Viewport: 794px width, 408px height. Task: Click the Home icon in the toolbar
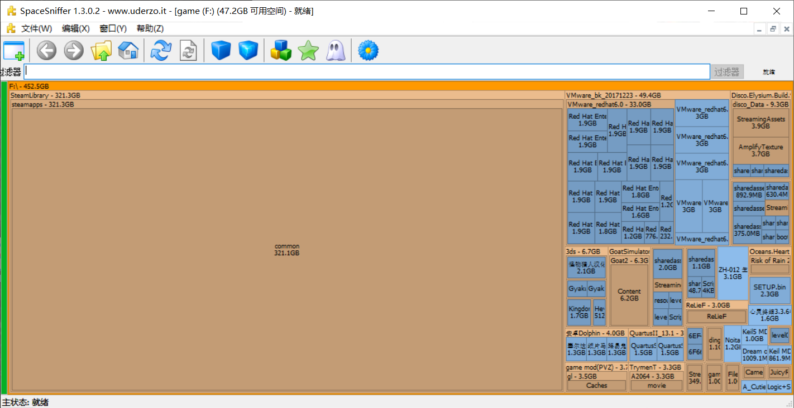(x=128, y=51)
